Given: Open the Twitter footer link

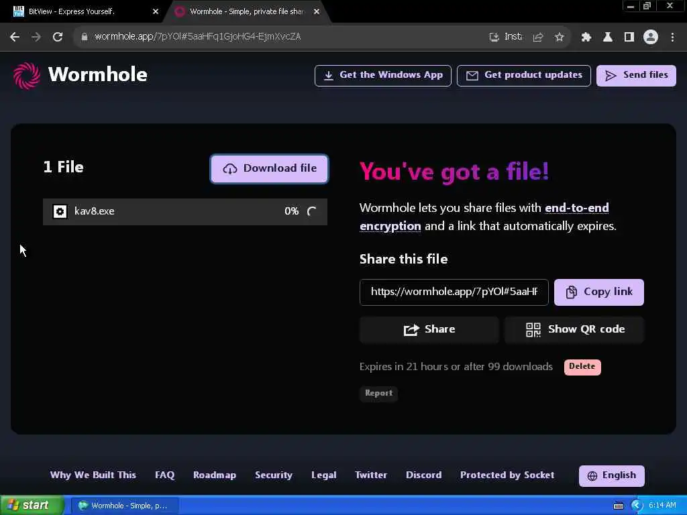Looking at the screenshot, I should [370, 475].
